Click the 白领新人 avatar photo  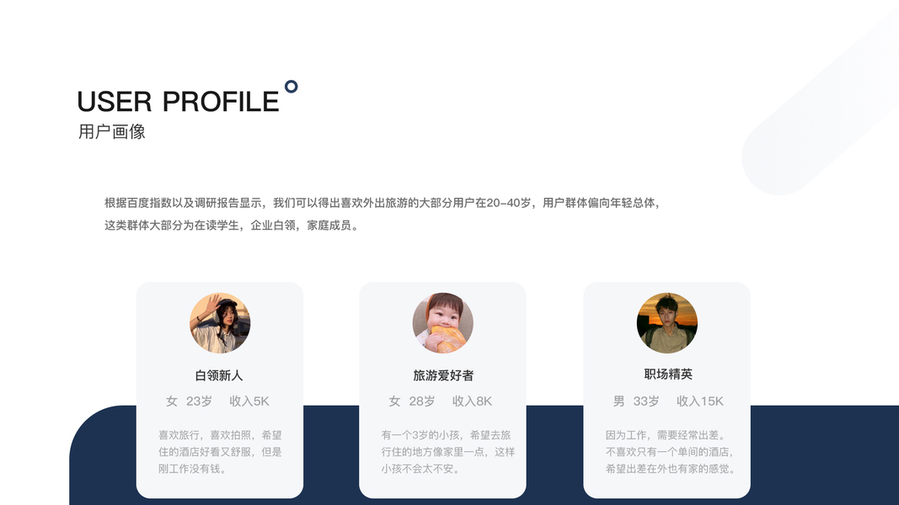(x=220, y=323)
